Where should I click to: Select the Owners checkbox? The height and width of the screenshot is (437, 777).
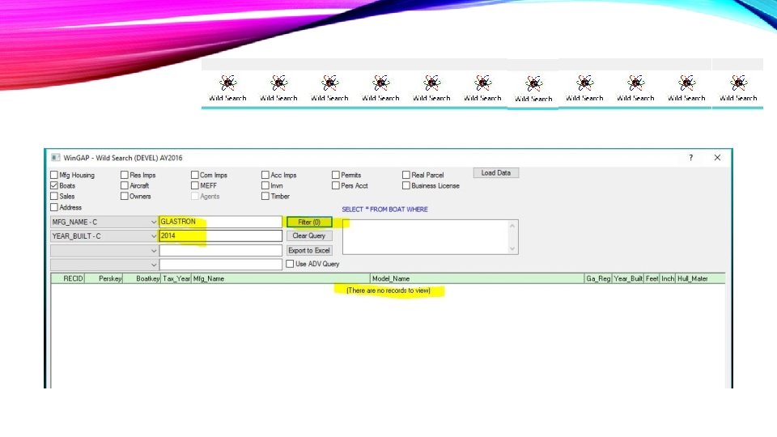point(125,196)
